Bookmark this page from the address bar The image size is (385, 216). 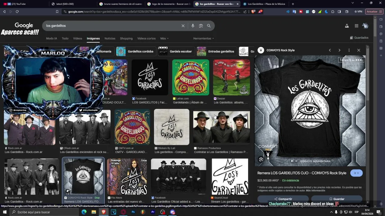click(x=57, y=11)
